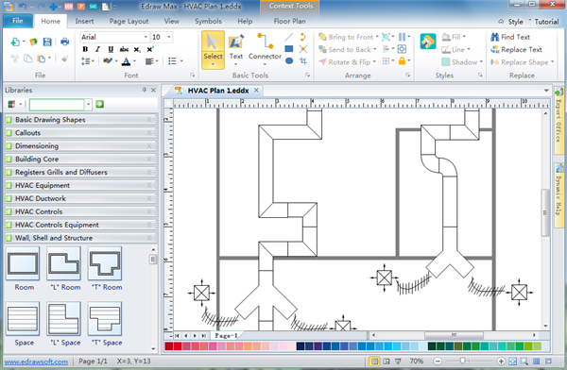
Task: Choose the Connector tool
Action: pyautogui.click(x=265, y=50)
